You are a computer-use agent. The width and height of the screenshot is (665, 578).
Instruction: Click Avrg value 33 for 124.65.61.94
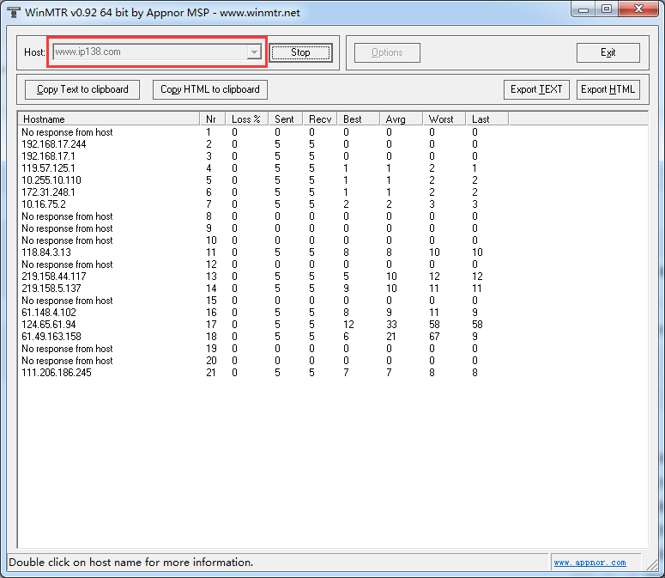point(391,325)
